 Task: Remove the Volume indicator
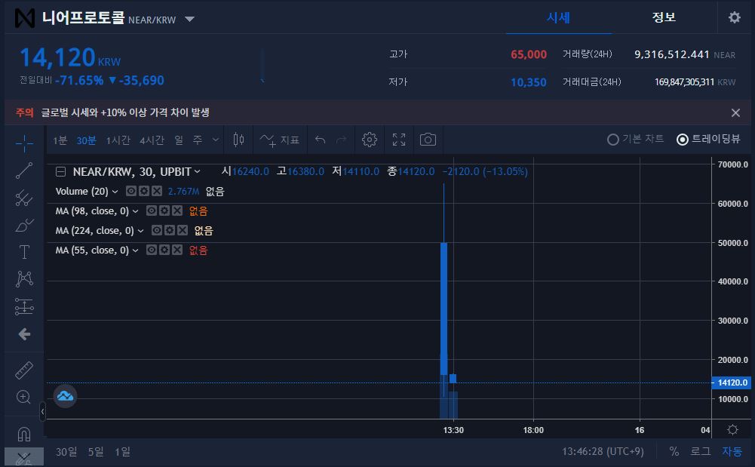coord(156,191)
